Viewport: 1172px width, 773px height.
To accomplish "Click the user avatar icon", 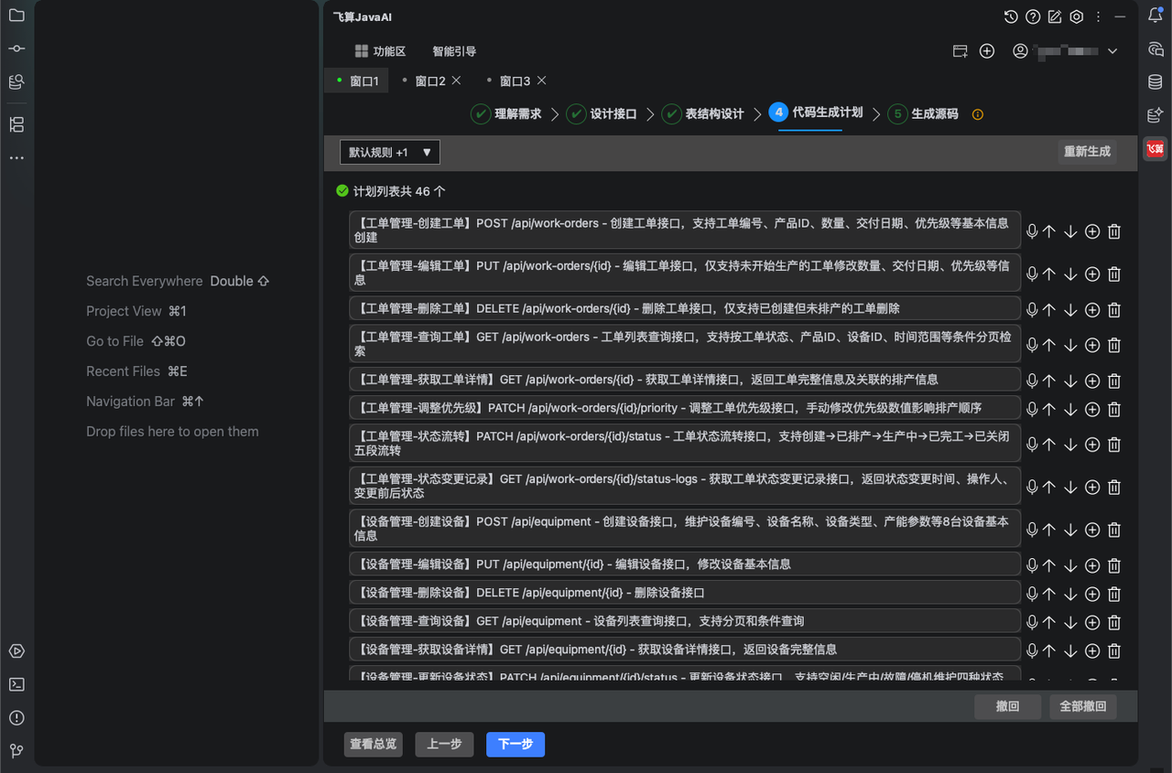I will (1020, 51).
